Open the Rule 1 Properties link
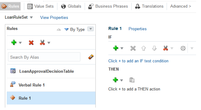 point(137,29)
